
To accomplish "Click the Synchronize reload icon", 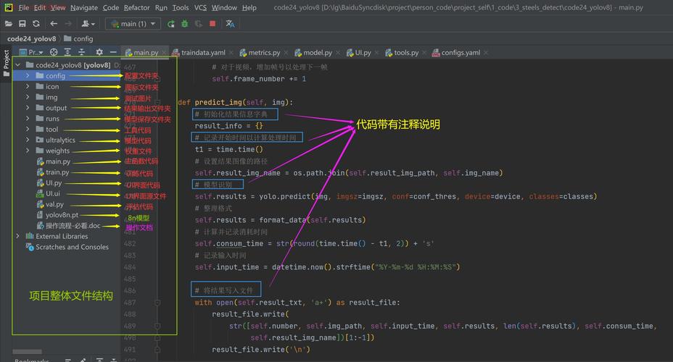I will click(x=36, y=24).
